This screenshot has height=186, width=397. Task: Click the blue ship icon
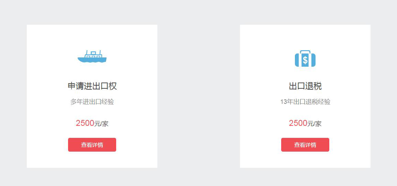(92, 57)
